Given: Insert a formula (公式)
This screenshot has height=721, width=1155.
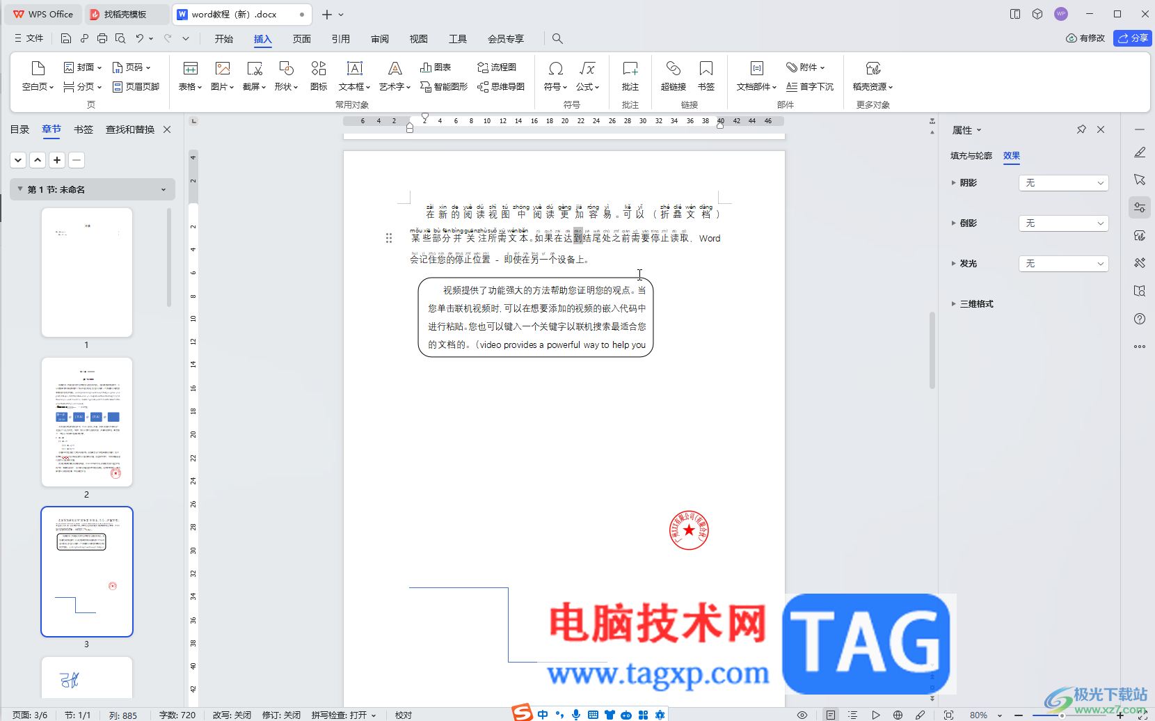Looking at the screenshot, I should click(x=587, y=76).
